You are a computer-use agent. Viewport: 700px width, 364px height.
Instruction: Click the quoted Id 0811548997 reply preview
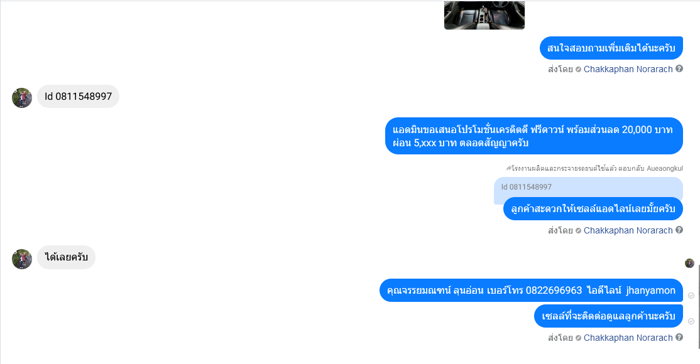point(588,188)
